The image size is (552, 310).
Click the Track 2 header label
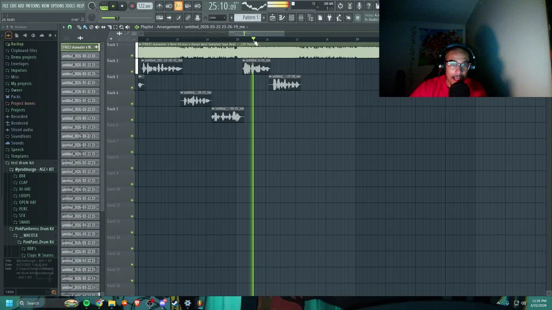pyautogui.click(x=113, y=61)
